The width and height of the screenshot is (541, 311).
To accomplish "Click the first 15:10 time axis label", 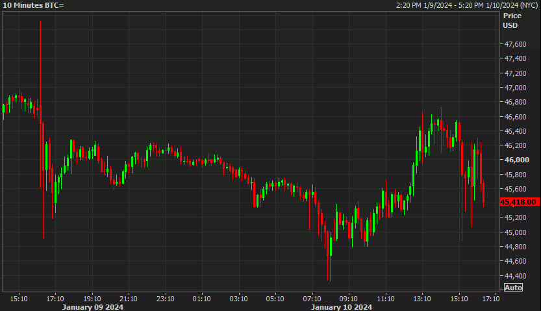I will point(19,299).
